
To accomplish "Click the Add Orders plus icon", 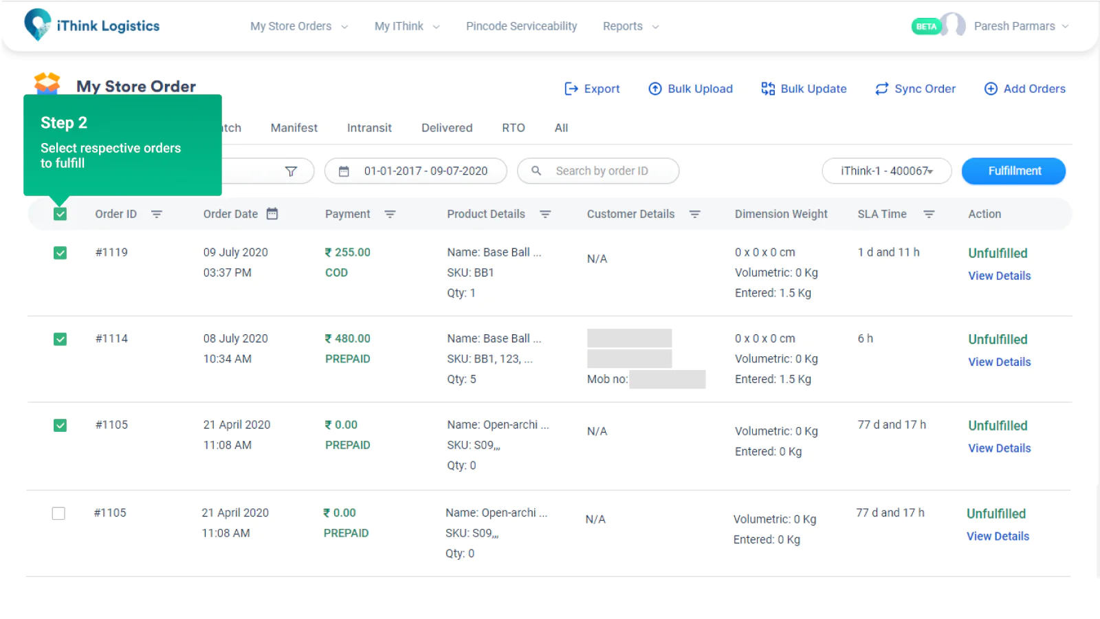I will coord(991,89).
